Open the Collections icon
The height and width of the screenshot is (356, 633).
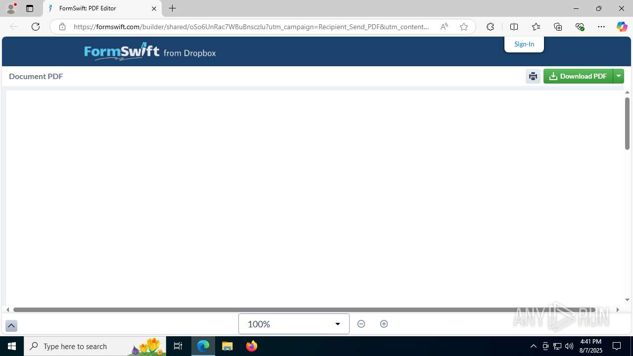[x=558, y=27]
